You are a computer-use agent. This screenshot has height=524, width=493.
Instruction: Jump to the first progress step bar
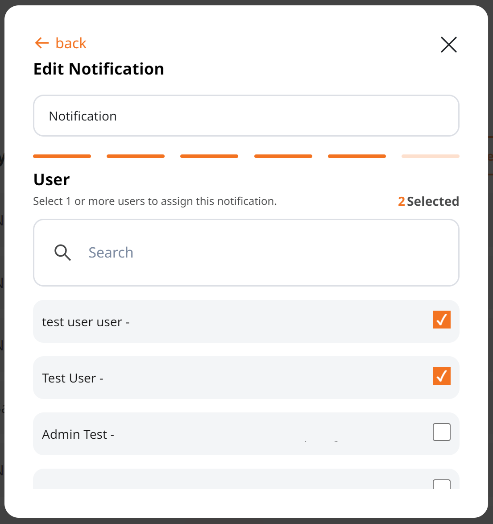click(62, 156)
